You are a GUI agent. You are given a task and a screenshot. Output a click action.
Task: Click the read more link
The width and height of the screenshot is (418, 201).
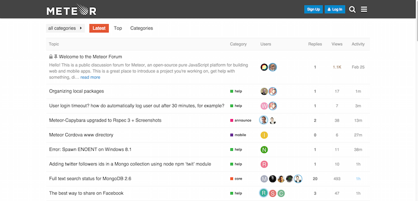pyautogui.click(x=90, y=77)
